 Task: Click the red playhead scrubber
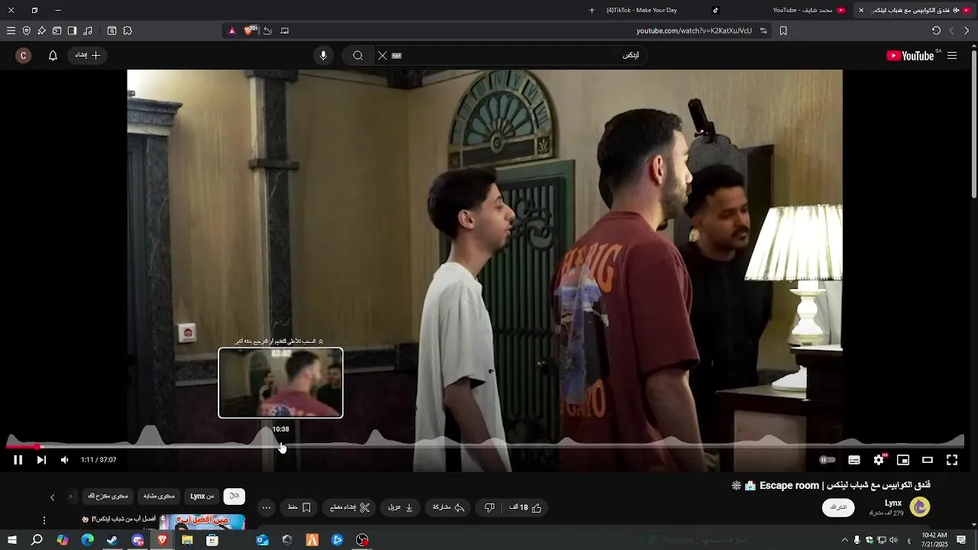coord(39,447)
